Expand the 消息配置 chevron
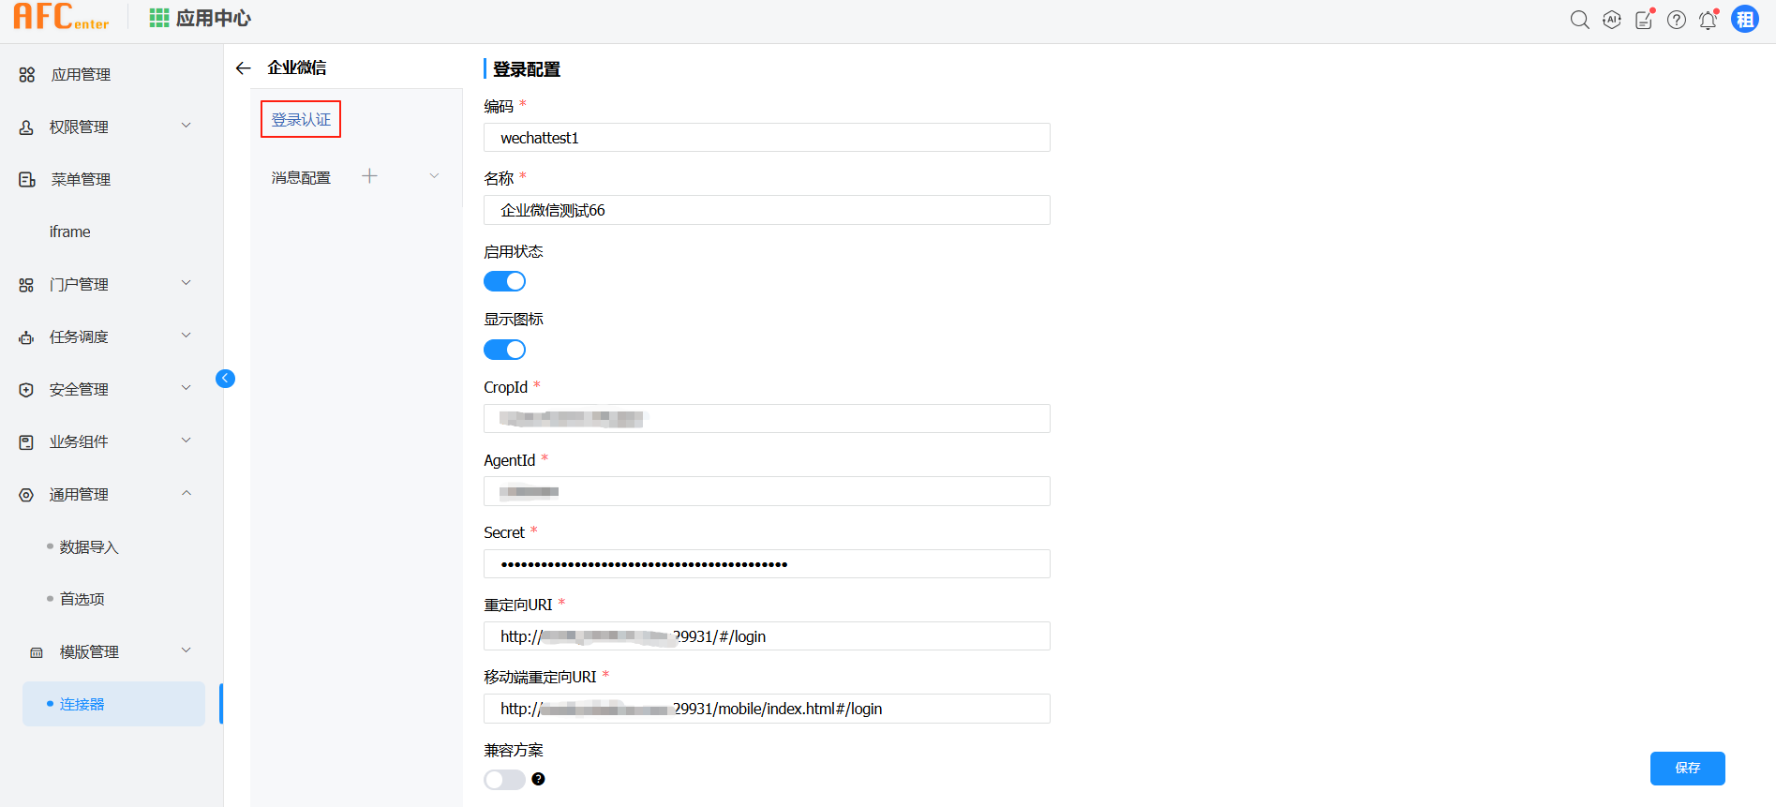 (x=434, y=176)
